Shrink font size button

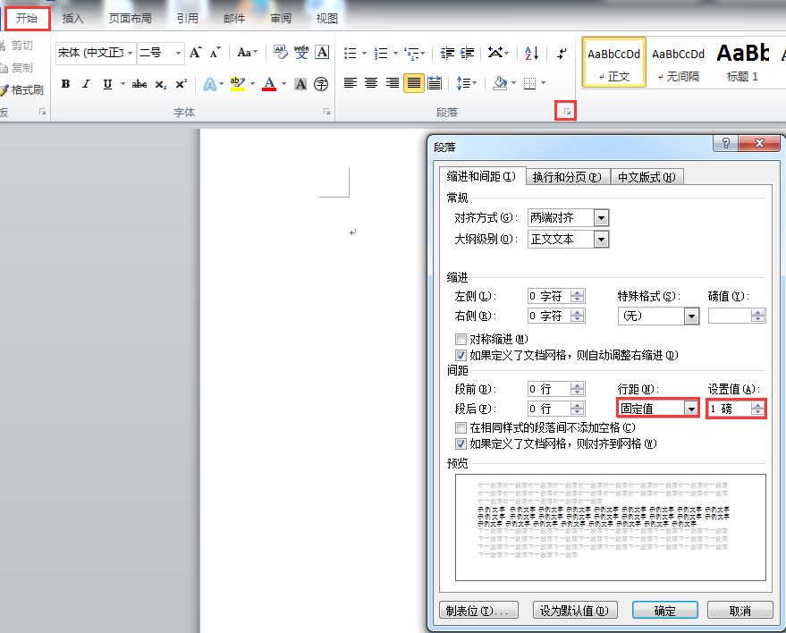coord(216,52)
